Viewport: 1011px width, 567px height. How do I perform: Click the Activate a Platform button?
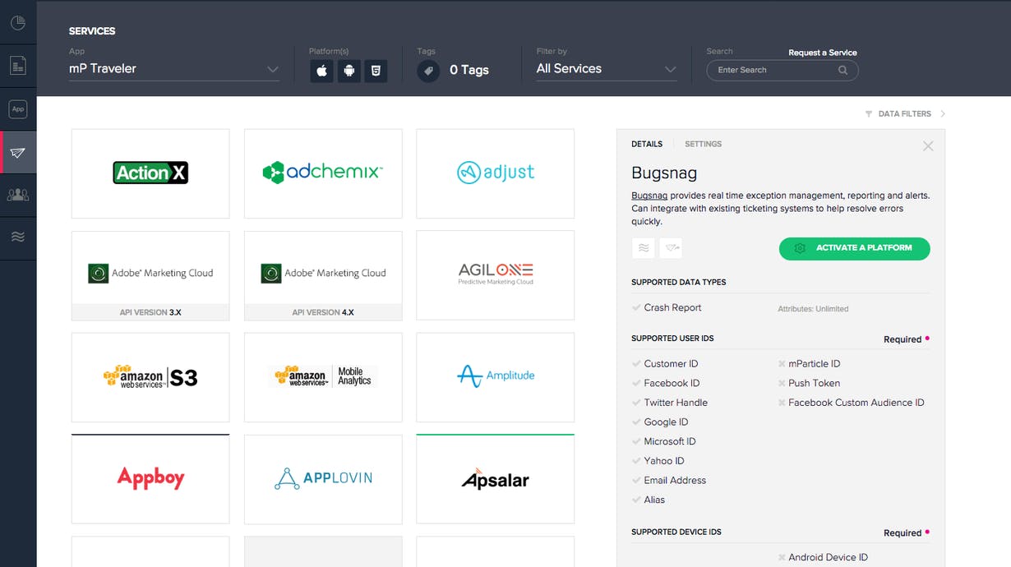tap(855, 248)
